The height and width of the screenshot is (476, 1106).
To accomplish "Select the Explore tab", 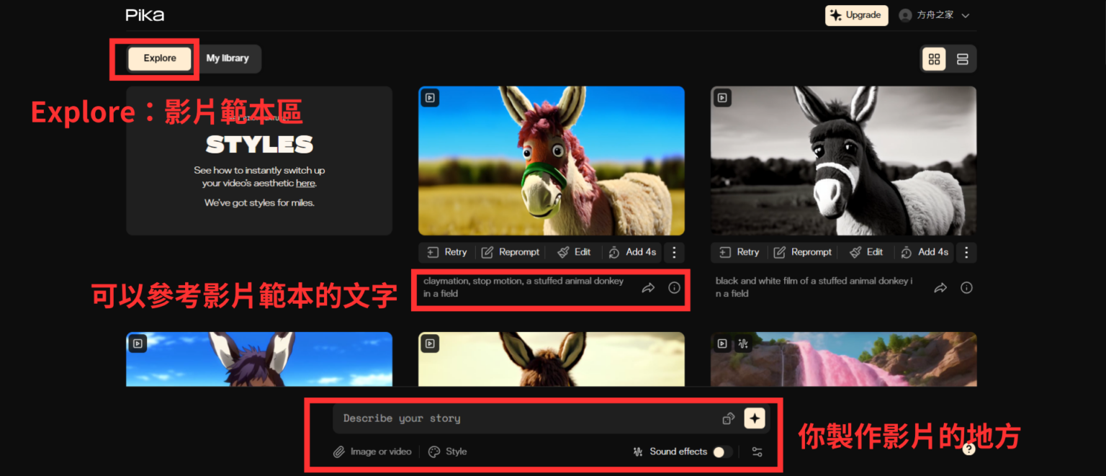I will [x=160, y=59].
